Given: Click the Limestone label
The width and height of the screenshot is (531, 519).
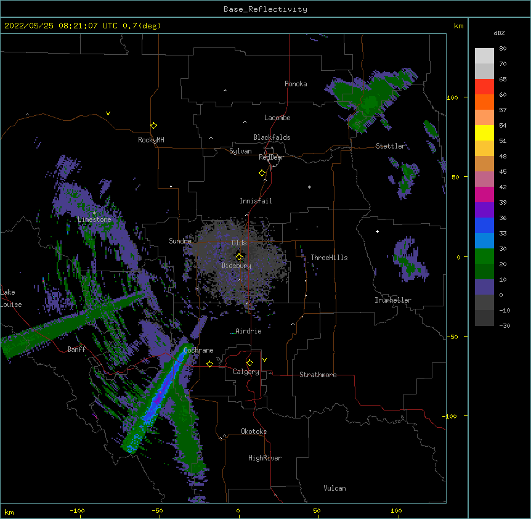Looking at the screenshot, I should pyautogui.click(x=94, y=219).
